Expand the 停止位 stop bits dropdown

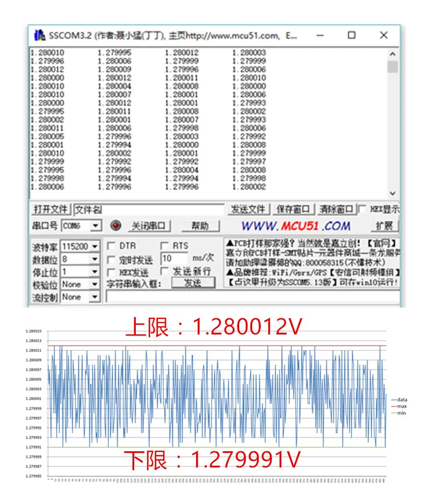(95, 272)
